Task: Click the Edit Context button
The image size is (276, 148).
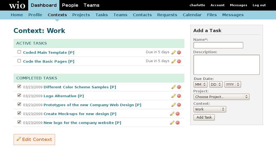Action: tap(34, 139)
